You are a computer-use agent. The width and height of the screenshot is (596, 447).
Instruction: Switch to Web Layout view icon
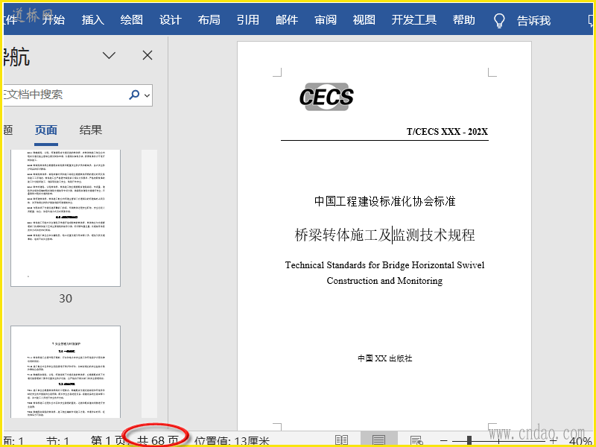[x=416, y=441]
